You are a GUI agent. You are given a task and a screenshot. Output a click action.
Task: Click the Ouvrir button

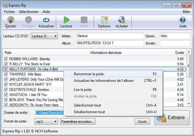click(x=142, y=122)
